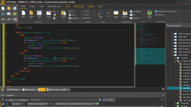This screenshot has width=191, height=107.
Task: Click Information on the Web
Action: 166,11
